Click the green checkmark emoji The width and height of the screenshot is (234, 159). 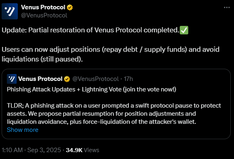pos(184,30)
